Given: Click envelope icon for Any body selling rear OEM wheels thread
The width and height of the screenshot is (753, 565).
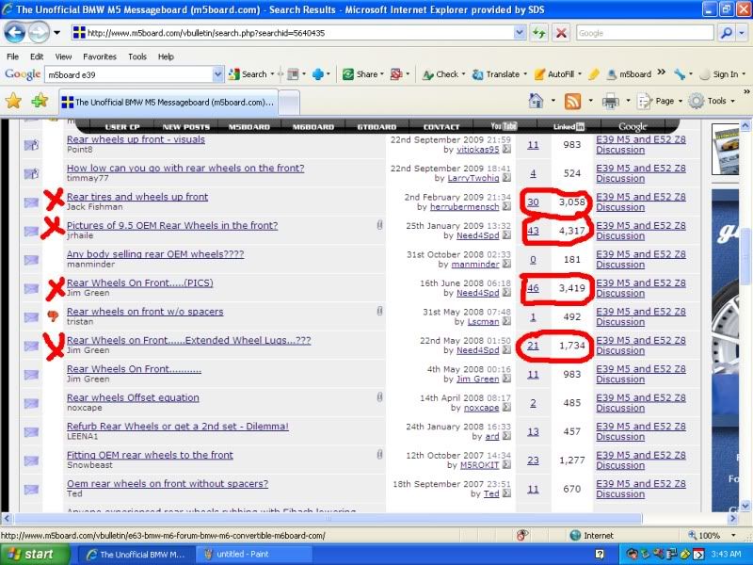Looking at the screenshot, I should [31, 260].
